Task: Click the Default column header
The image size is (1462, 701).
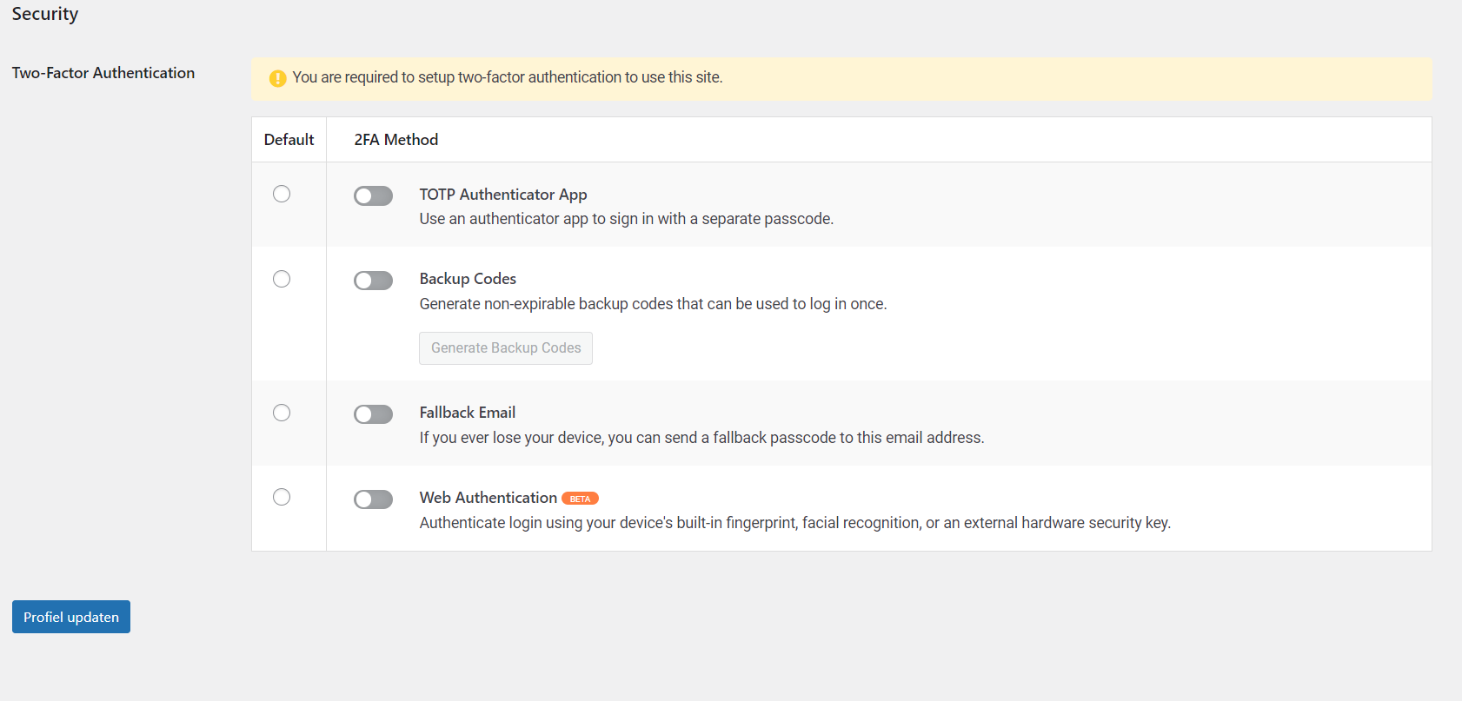Action: (x=289, y=140)
